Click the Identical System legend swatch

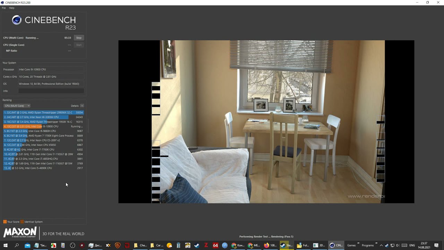point(22,222)
